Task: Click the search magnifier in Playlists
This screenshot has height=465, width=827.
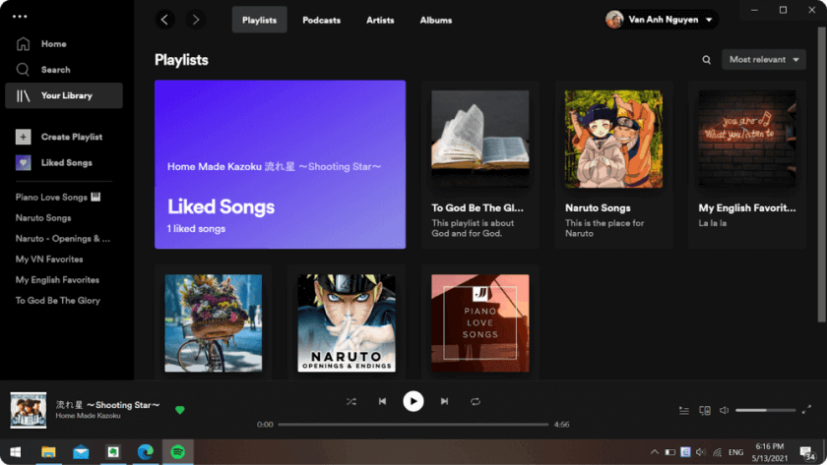Action: pyautogui.click(x=706, y=60)
